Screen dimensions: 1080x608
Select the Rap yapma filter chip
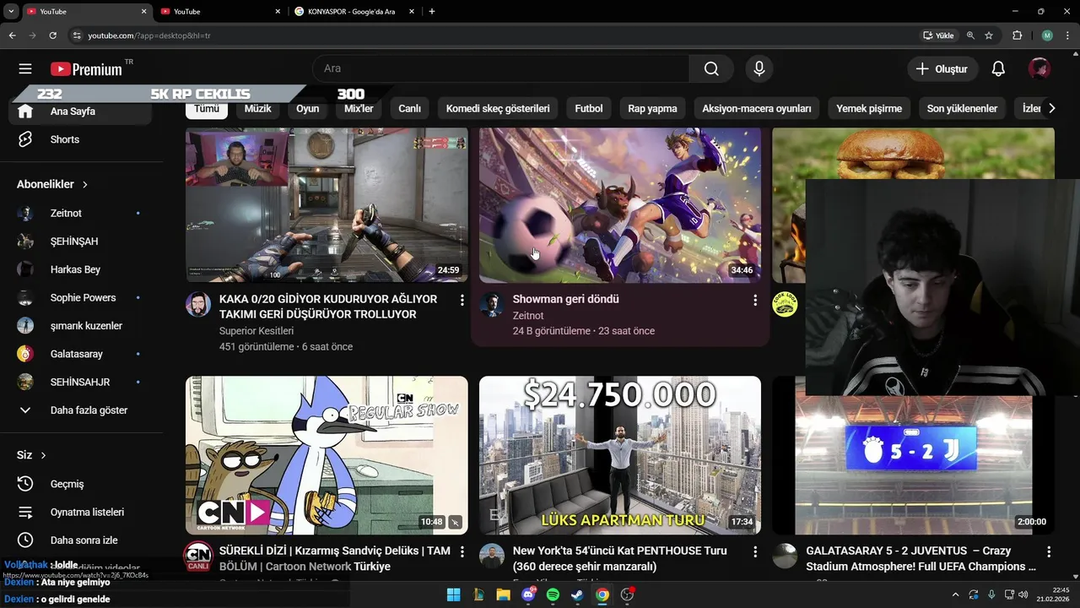coord(652,108)
